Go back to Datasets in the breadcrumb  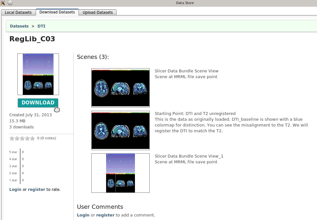pos(19,26)
